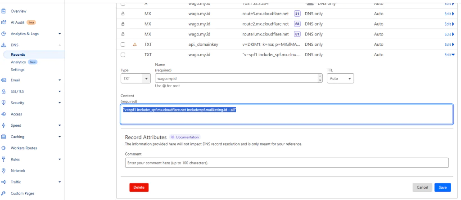Screen dimensions: 461x200
Task: Click the Workers Routes icon
Action: tap(4, 148)
